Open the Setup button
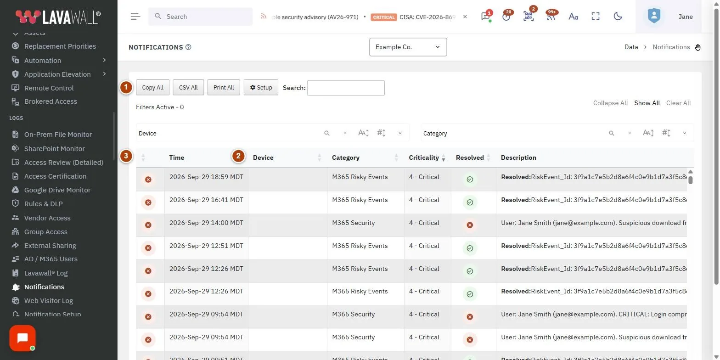The width and height of the screenshot is (720, 360). pos(261,87)
